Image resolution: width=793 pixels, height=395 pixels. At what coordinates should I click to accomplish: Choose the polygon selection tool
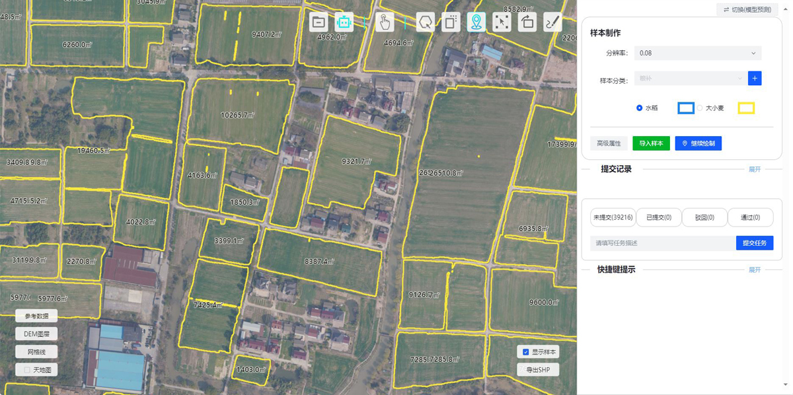click(x=425, y=22)
